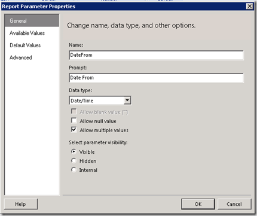Select the General page in sidebar
This screenshot has height=216, width=257.
coord(32,20)
